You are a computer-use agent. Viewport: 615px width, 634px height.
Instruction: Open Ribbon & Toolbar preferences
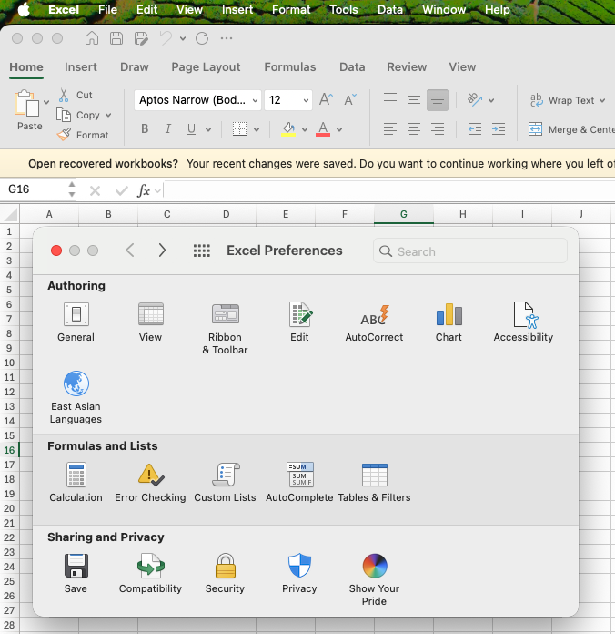pyautogui.click(x=225, y=328)
